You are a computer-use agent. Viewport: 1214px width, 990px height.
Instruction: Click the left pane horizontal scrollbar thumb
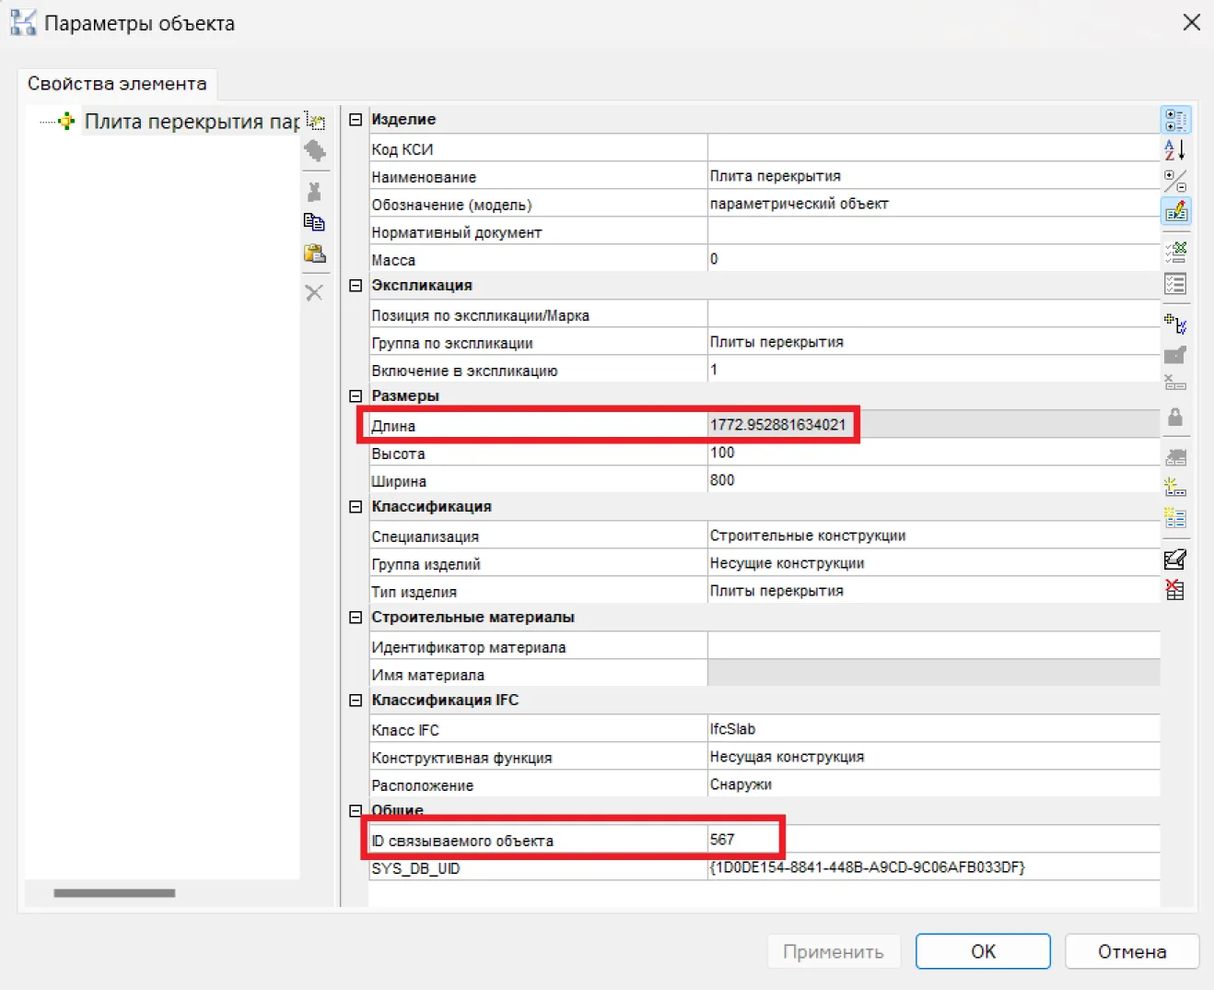click(114, 892)
